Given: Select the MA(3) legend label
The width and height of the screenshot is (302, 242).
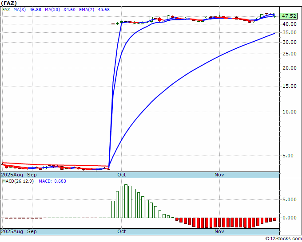Looking at the screenshot, I should coord(20,9).
